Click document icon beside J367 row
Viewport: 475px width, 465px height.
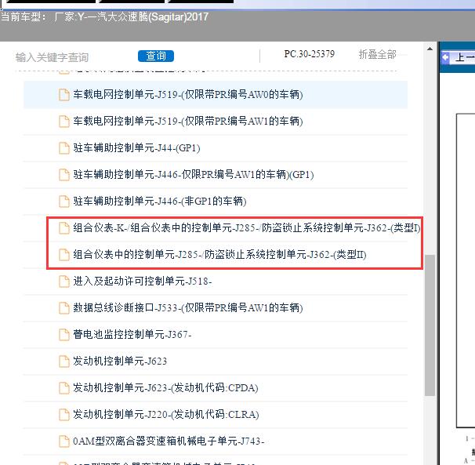[64, 335]
